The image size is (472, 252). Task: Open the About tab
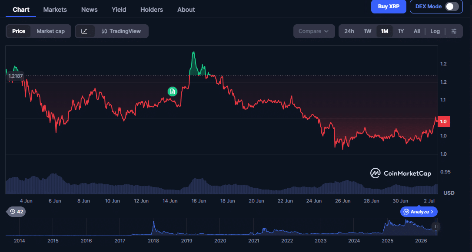(x=186, y=10)
